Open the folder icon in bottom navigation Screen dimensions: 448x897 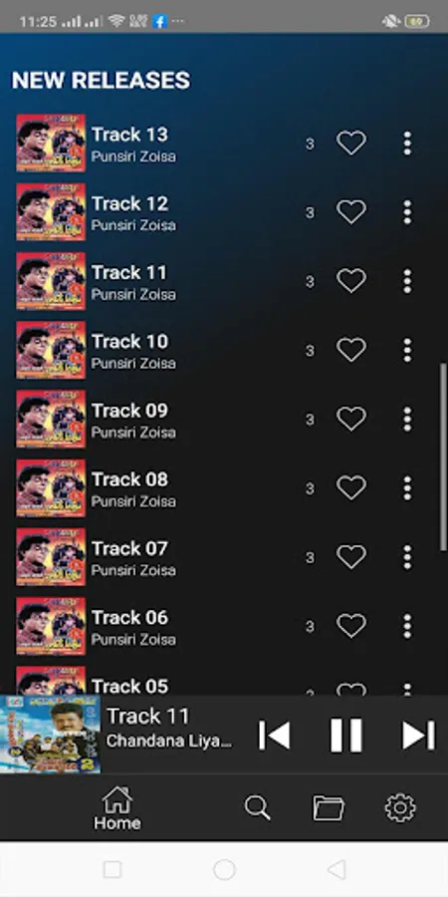[329, 807]
